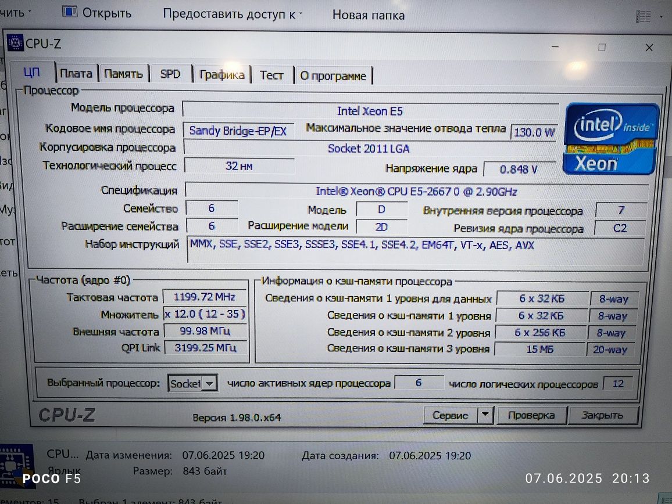Open the Графика tab
Image resolution: width=672 pixels, height=504 pixels.
[x=221, y=75]
